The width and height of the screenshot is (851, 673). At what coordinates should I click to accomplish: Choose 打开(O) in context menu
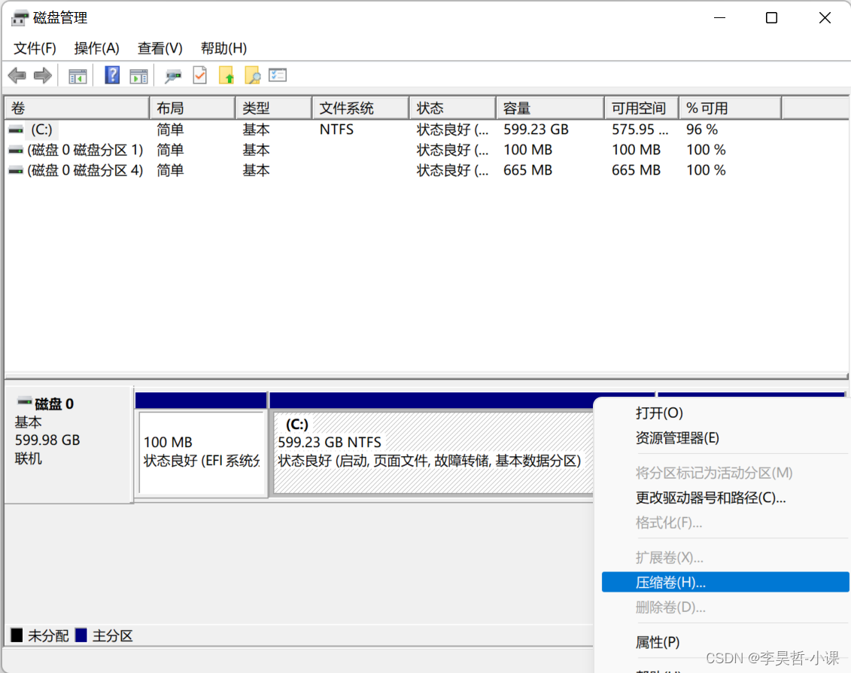pyautogui.click(x=725, y=413)
